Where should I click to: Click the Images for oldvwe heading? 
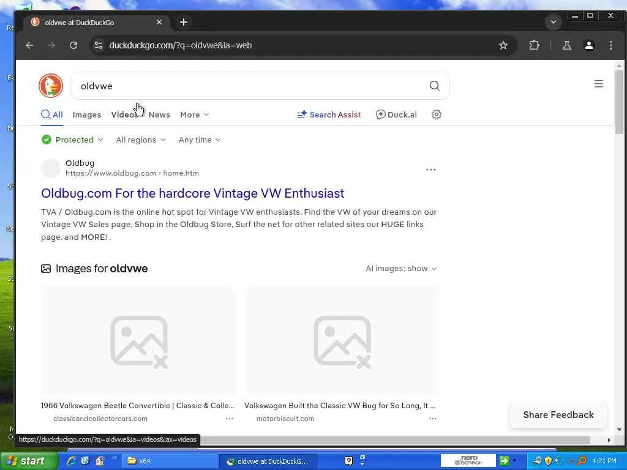101,269
